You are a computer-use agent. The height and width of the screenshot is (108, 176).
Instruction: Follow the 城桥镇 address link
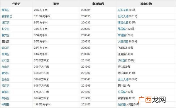click(122, 105)
